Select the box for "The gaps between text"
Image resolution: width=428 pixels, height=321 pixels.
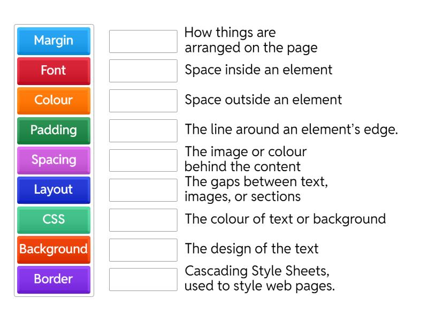click(143, 190)
